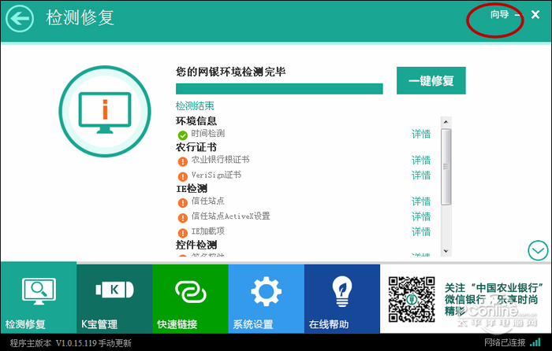
Task: Click the 手动更新 link in status bar
Action: coord(114,343)
